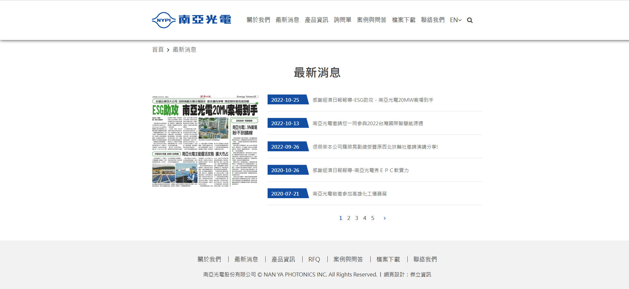The width and height of the screenshot is (629, 289).
Task: Click the NYPI 南亞光電 logo
Action: [x=191, y=20]
